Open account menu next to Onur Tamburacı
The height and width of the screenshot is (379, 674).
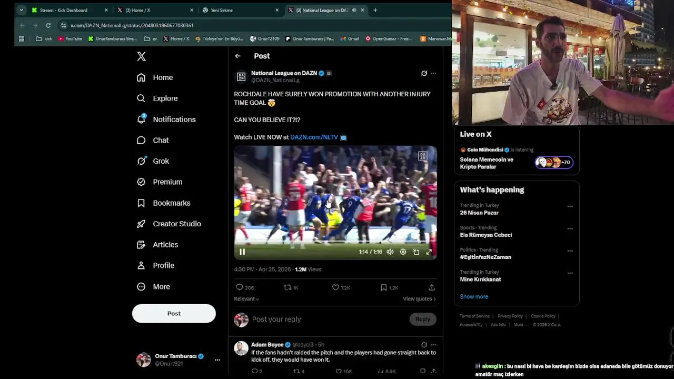coord(217,360)
